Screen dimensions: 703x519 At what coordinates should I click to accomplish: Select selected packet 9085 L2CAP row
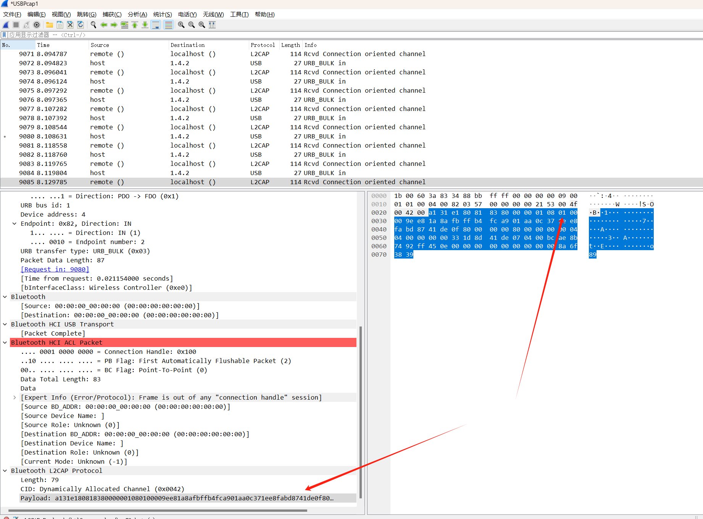click(351, 182)
